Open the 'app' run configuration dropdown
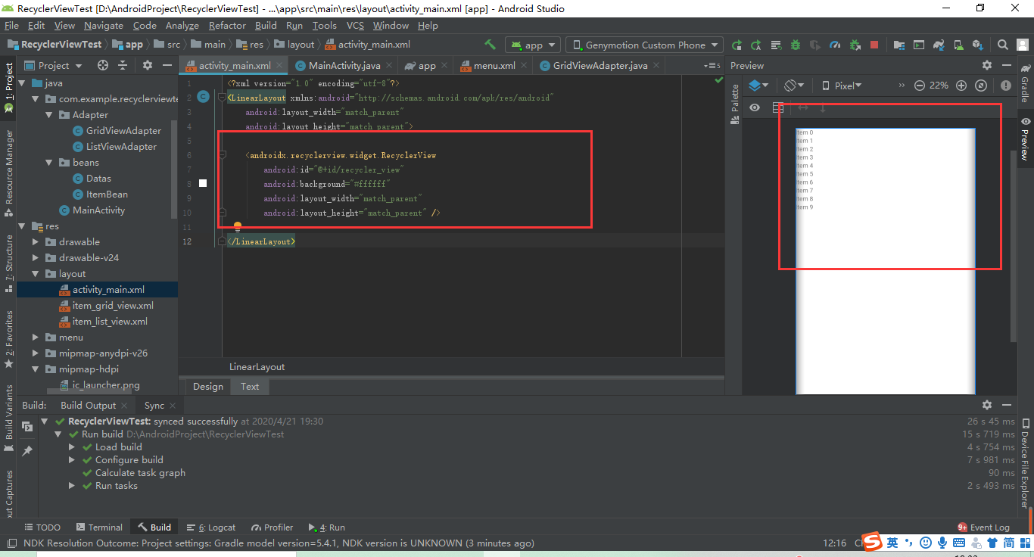This screenshot has height=557, width=1034. pyautogui.click(x=532, y=45)
